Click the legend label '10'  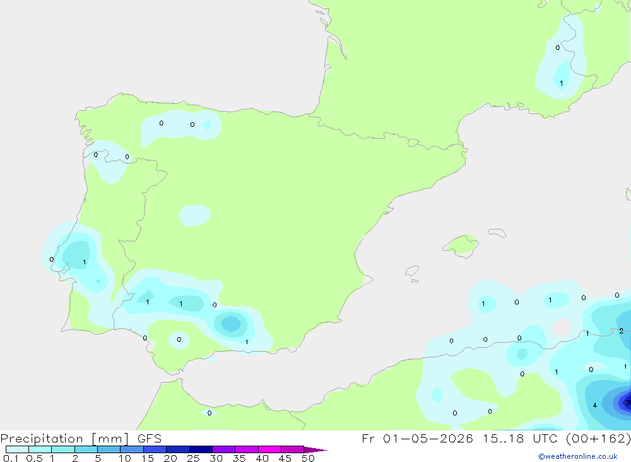(x=125, y=458)
